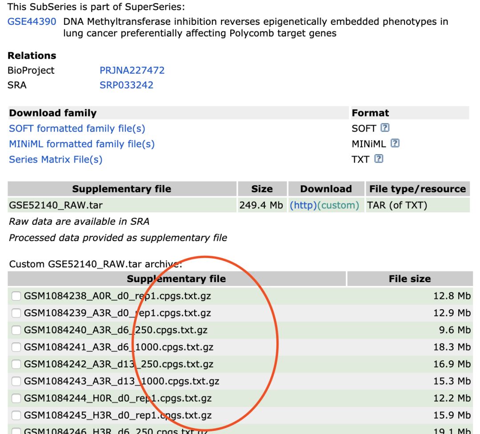480x434 pixels.
Task: Check the GSM1084239_A3R_d0_rep1 file checkbox
Action: tap(16, 313)
